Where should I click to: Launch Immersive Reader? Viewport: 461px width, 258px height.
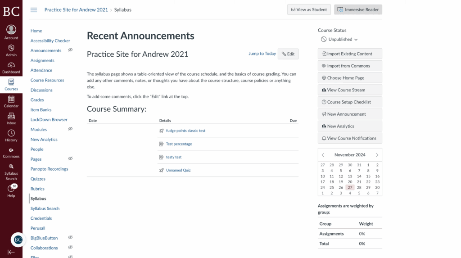(x=358, y=10)
